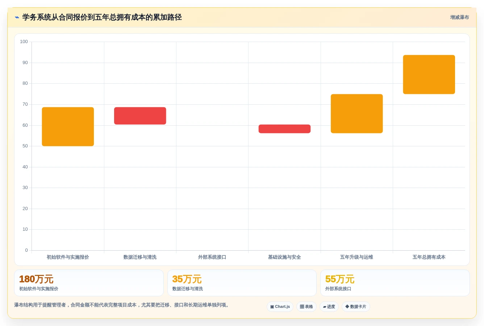Click the 五年升级与运维 axis label

[x=356, y=257]
